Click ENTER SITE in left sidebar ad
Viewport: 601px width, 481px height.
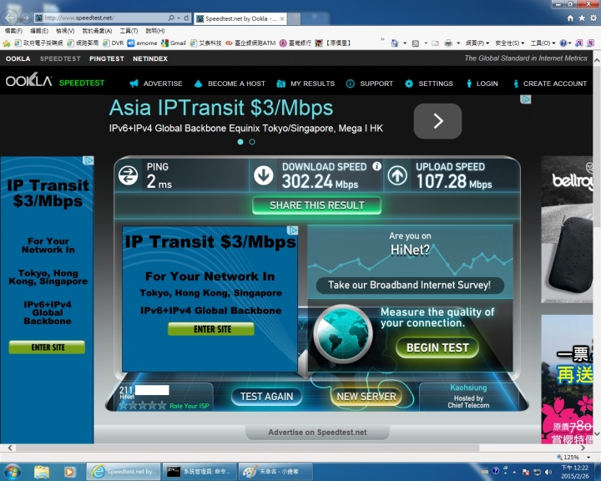point(47,347)
